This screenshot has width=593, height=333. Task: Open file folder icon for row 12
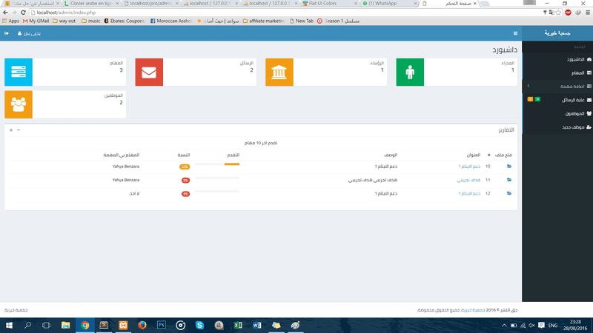[x=509, y=193]
